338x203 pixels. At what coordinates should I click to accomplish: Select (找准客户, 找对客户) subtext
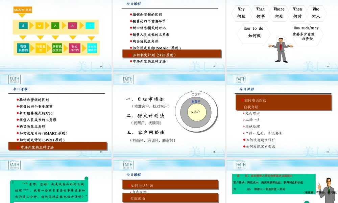tap(151, 106)
